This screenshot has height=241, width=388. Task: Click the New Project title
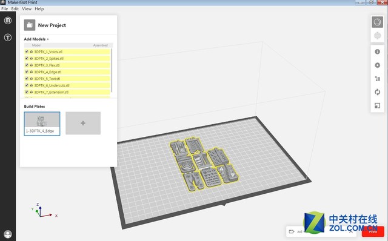[52, 25]
